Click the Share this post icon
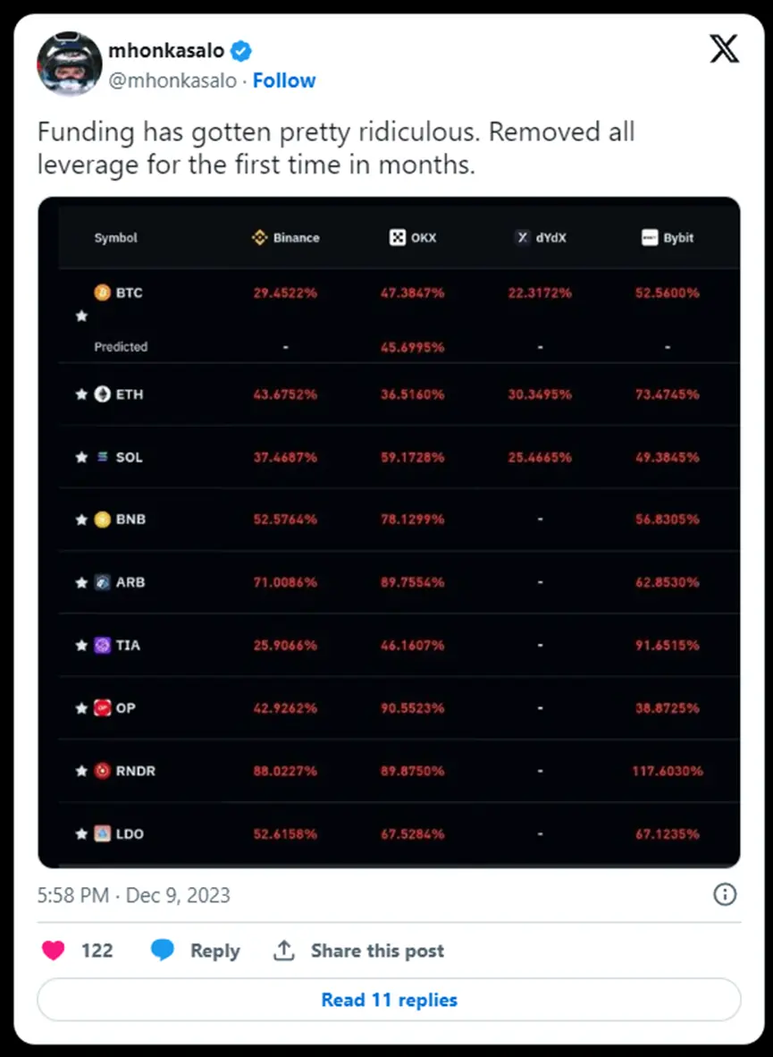 click(283, 951)
